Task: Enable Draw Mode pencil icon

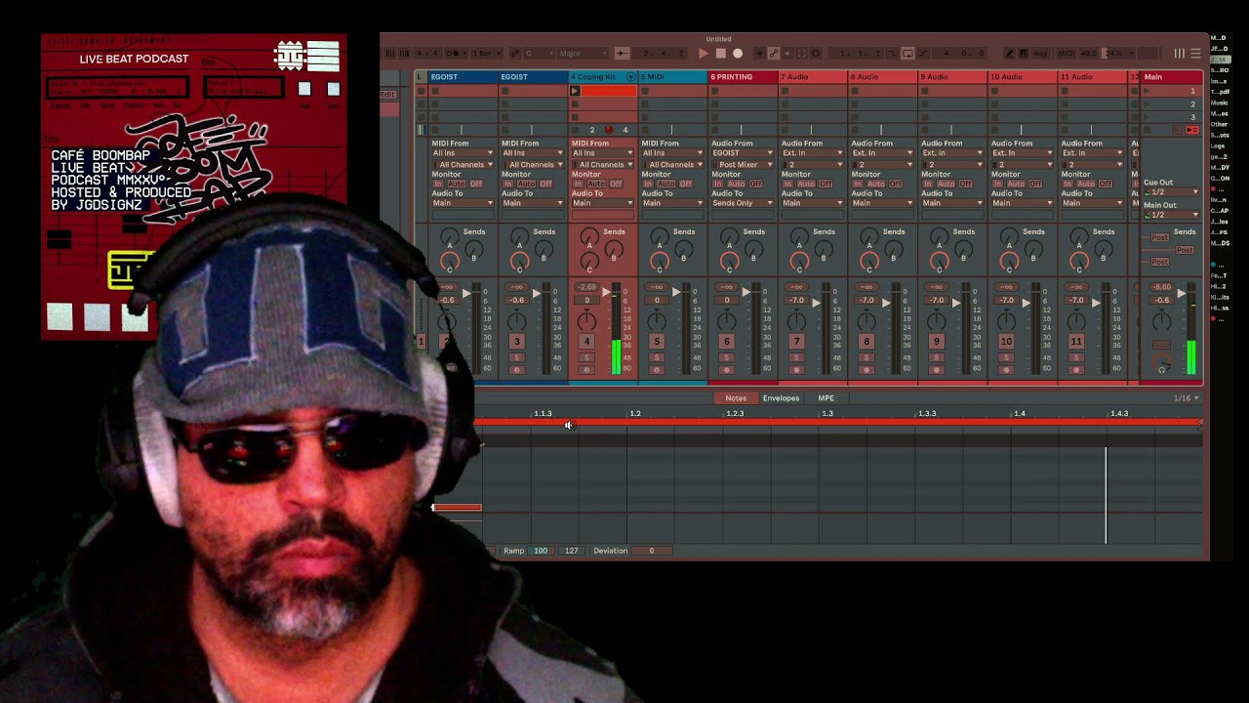Action: (x=1010, y=54)
